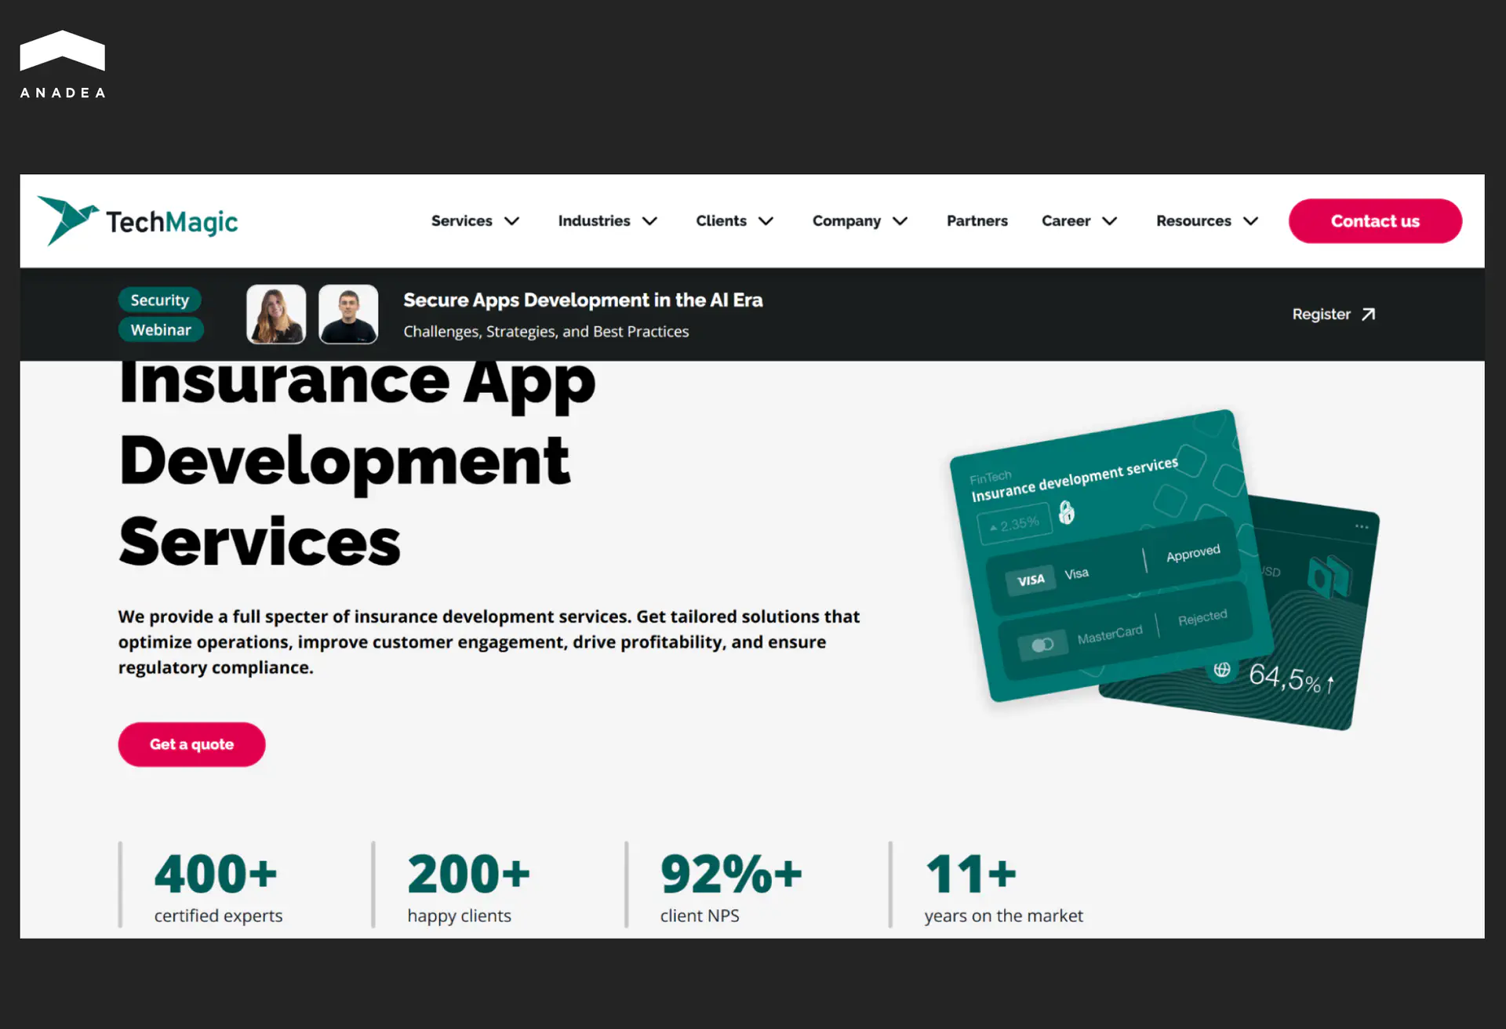Toggle the MasterCard switch on the card
Image resolution: width=1506 pixels, height=1029 pixels.
1042,645
